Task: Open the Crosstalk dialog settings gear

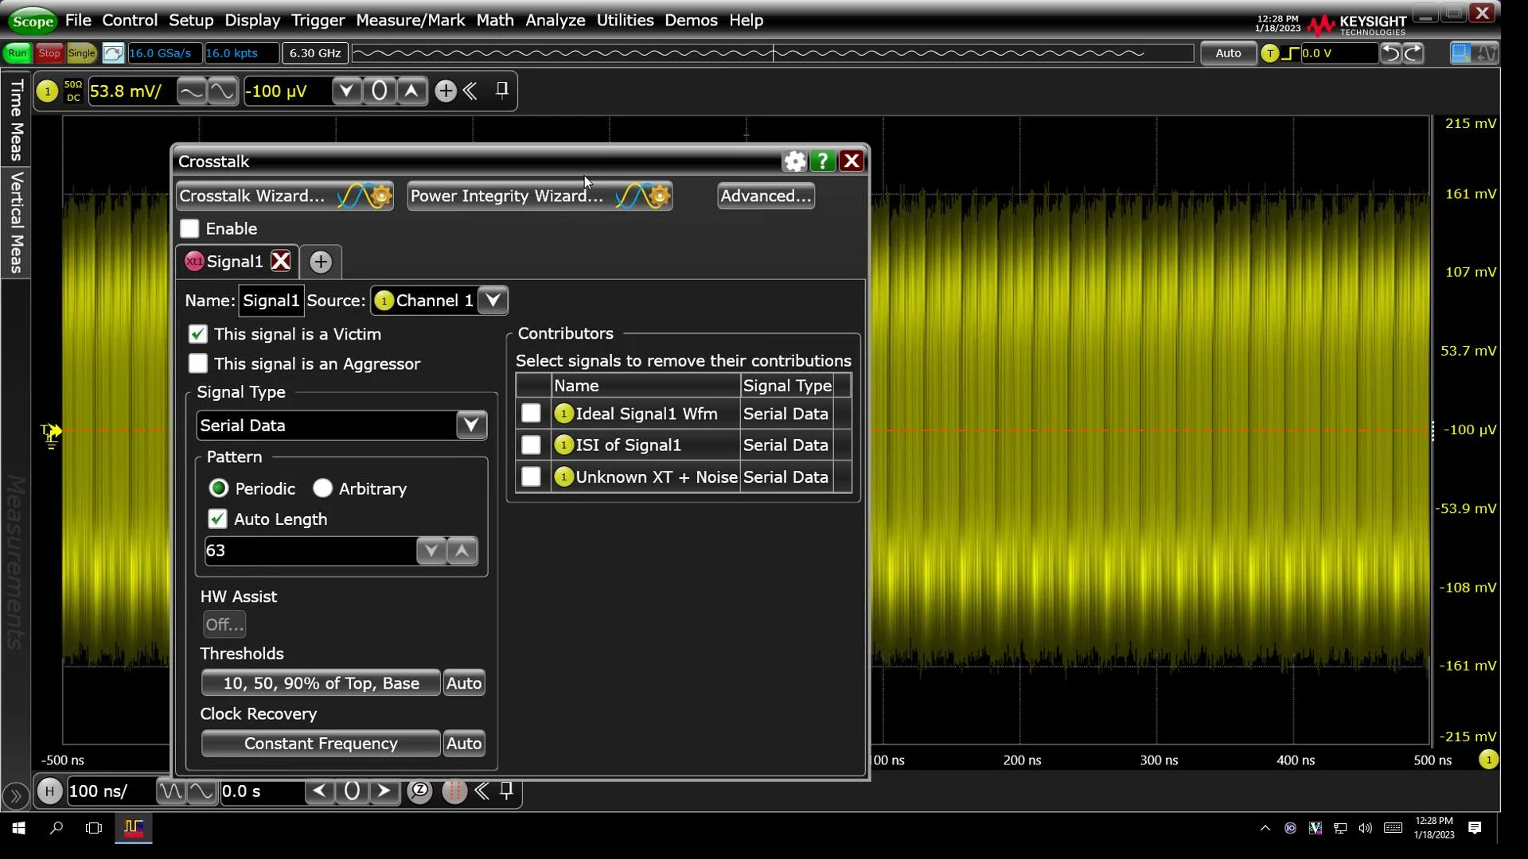Action: (794, 161)
